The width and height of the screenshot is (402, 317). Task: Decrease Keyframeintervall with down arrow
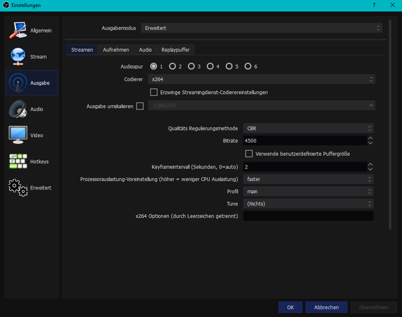(370, 169)
